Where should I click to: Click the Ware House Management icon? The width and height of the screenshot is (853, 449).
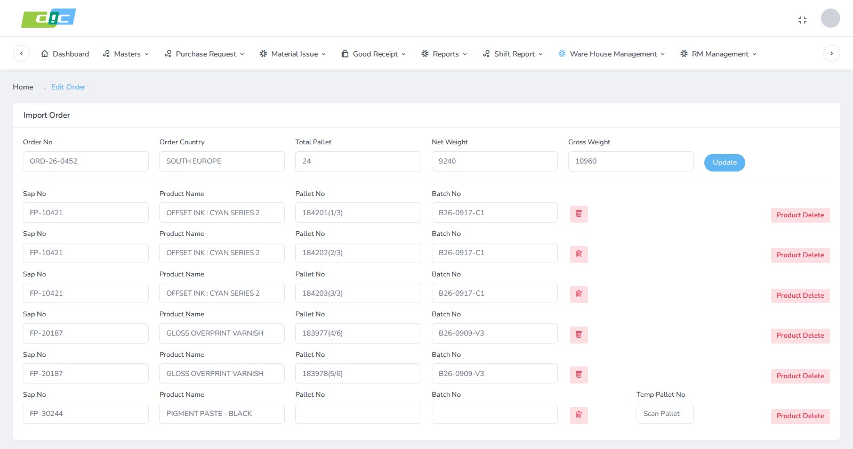tap(562, 54)
